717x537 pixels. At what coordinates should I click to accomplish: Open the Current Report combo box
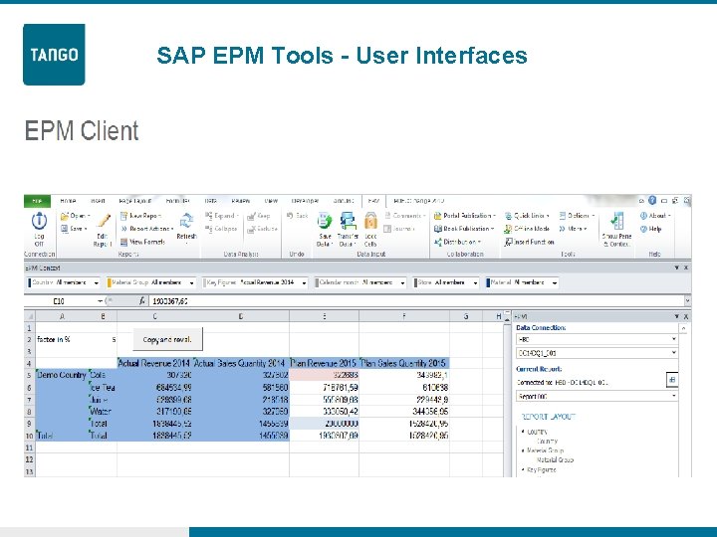tap(597, 397)
